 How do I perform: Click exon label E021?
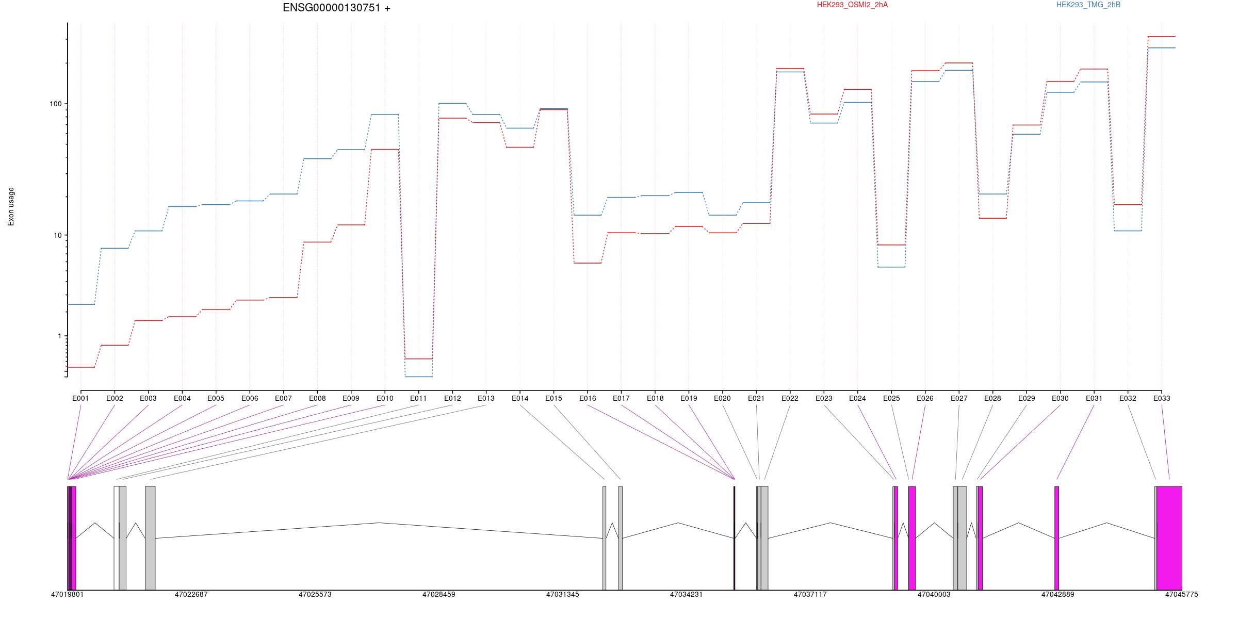[756, 398]
